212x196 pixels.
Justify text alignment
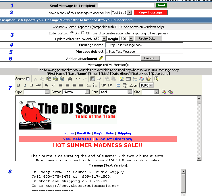pos(81,85)
